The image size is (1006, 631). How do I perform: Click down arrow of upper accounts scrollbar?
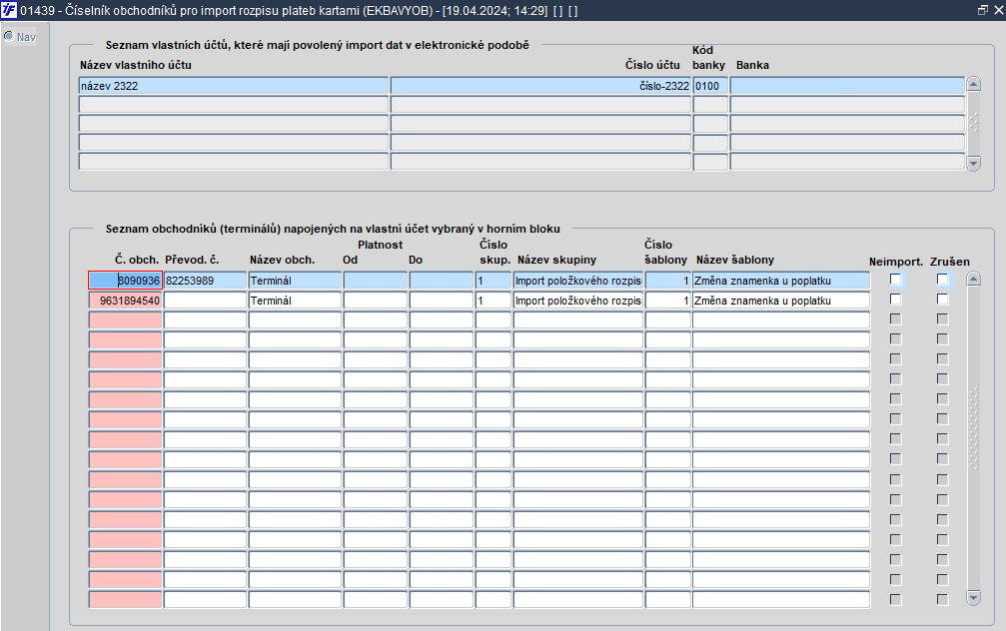(x=973, y=164)
